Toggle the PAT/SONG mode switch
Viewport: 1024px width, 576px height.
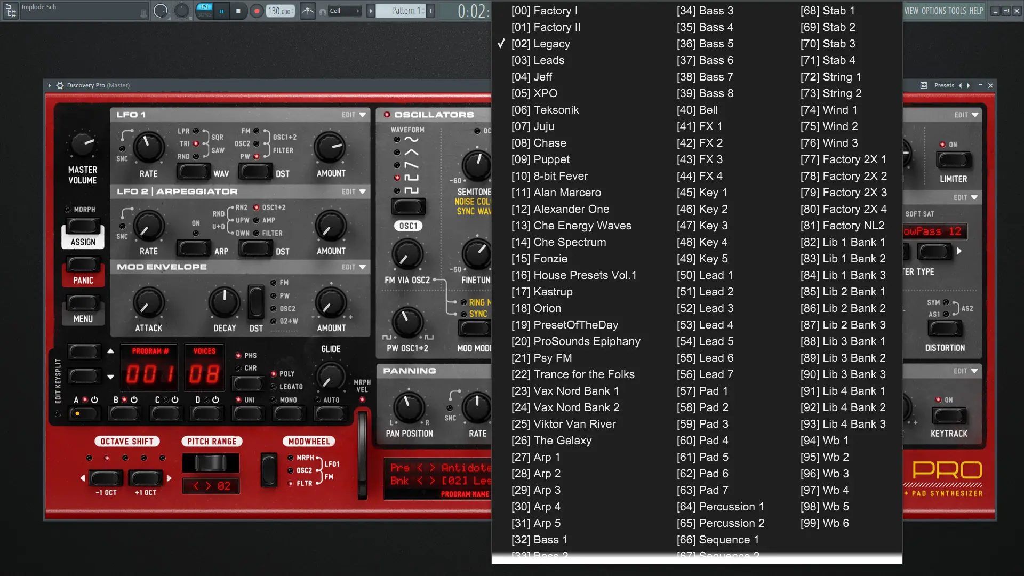click(205, 11)
